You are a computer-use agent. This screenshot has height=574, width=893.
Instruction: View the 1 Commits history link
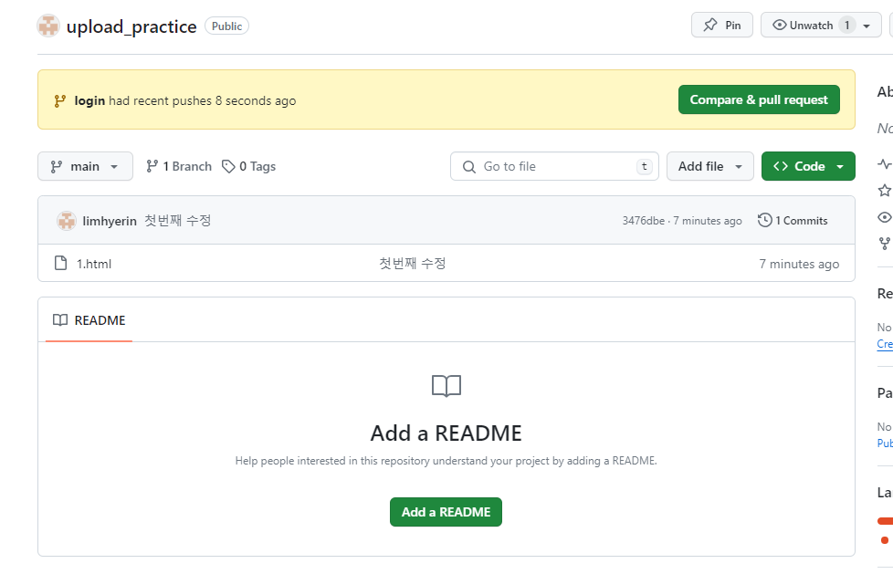point(793,220)
